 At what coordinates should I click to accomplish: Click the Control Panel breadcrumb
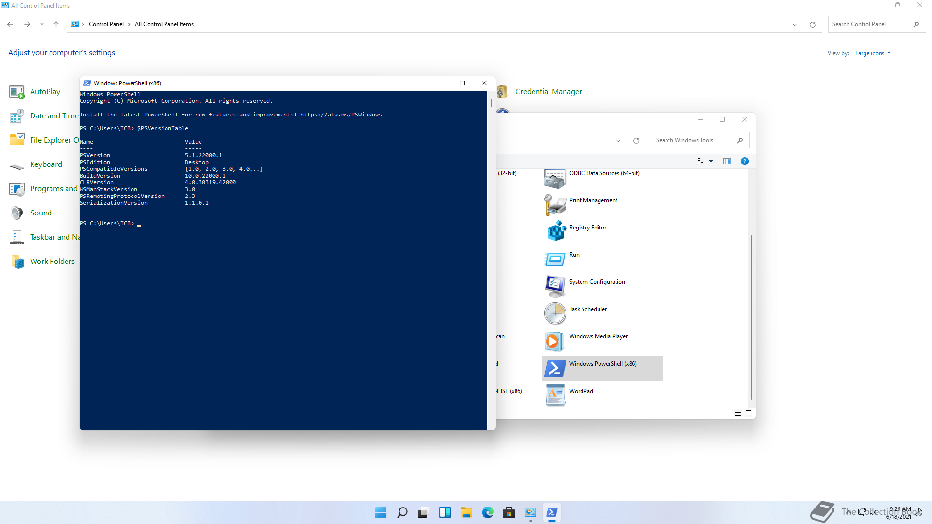(106, 24)
